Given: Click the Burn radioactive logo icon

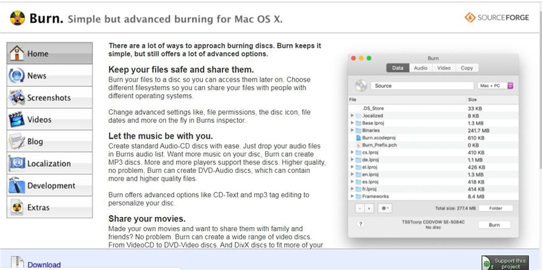Looking at the screenshot, I should coord(17,18).
